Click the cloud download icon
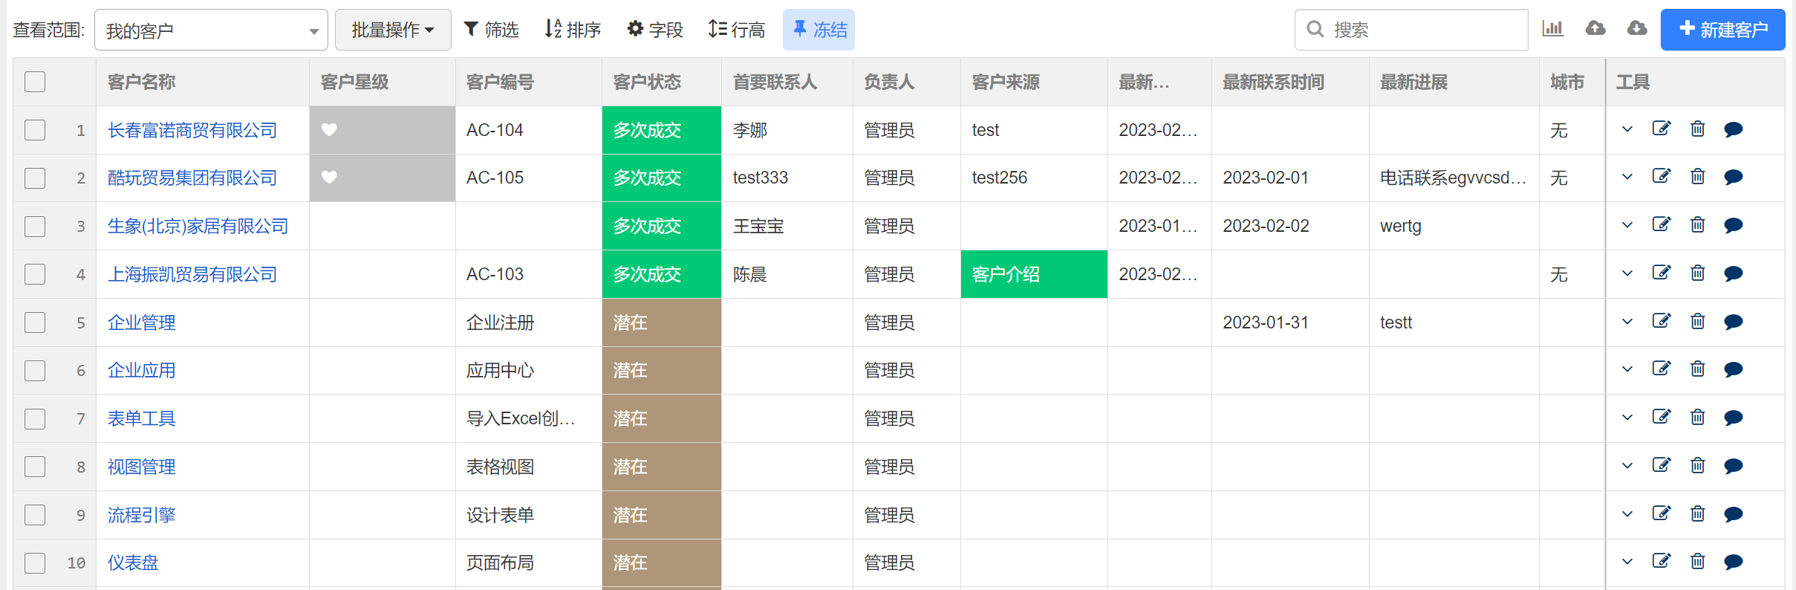The image size is (1796, 590). (1636, 29)
